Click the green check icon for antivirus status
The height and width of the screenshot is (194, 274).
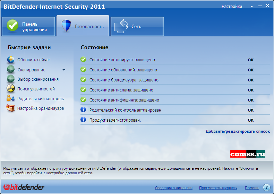83,59
